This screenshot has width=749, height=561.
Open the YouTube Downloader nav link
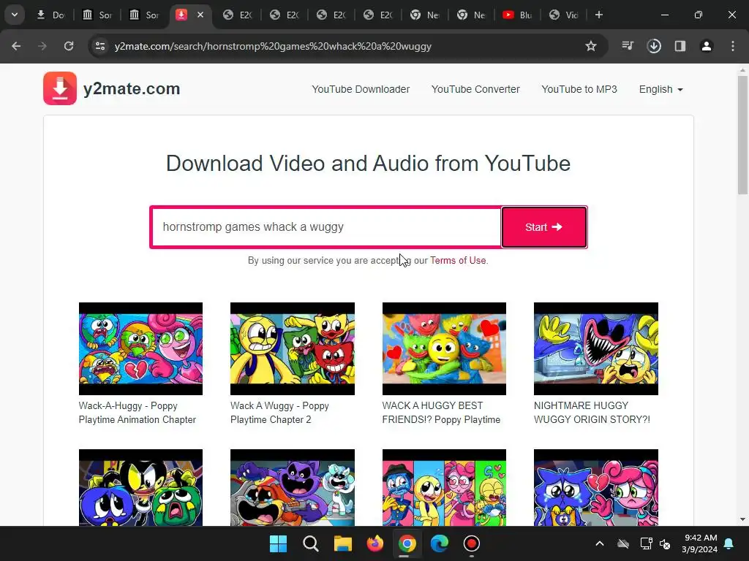pyautogui.click(x=361, y=89)
